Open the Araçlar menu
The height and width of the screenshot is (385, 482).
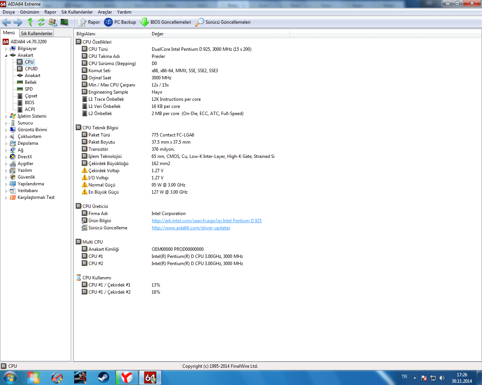click(105, 12)
